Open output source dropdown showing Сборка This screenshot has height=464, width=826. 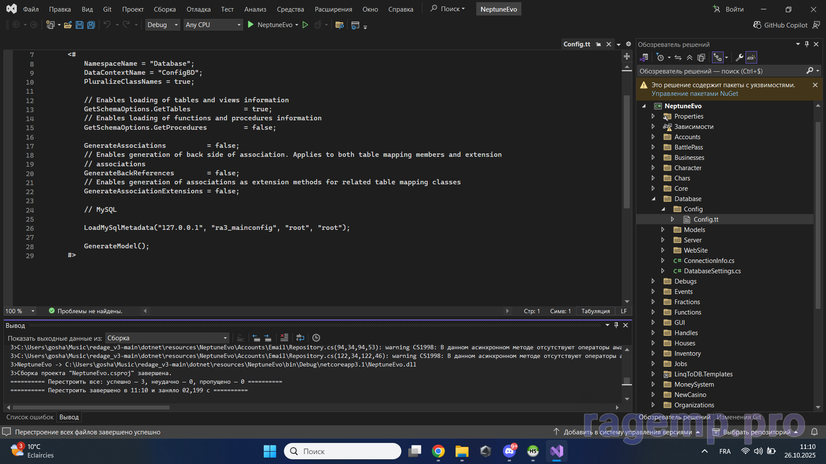167,338
